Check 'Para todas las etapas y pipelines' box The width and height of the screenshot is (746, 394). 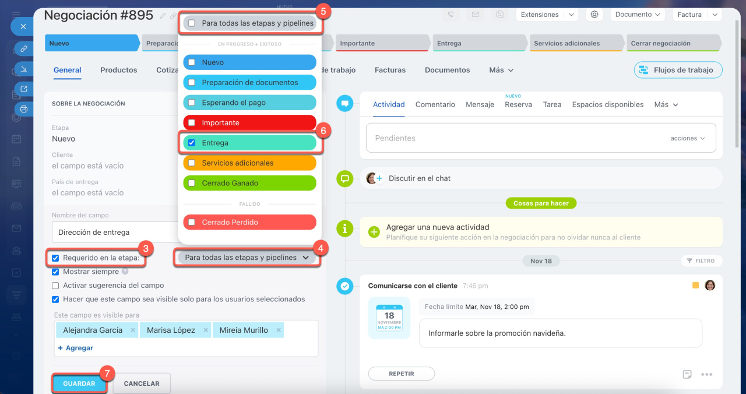(x=192, y=23)
